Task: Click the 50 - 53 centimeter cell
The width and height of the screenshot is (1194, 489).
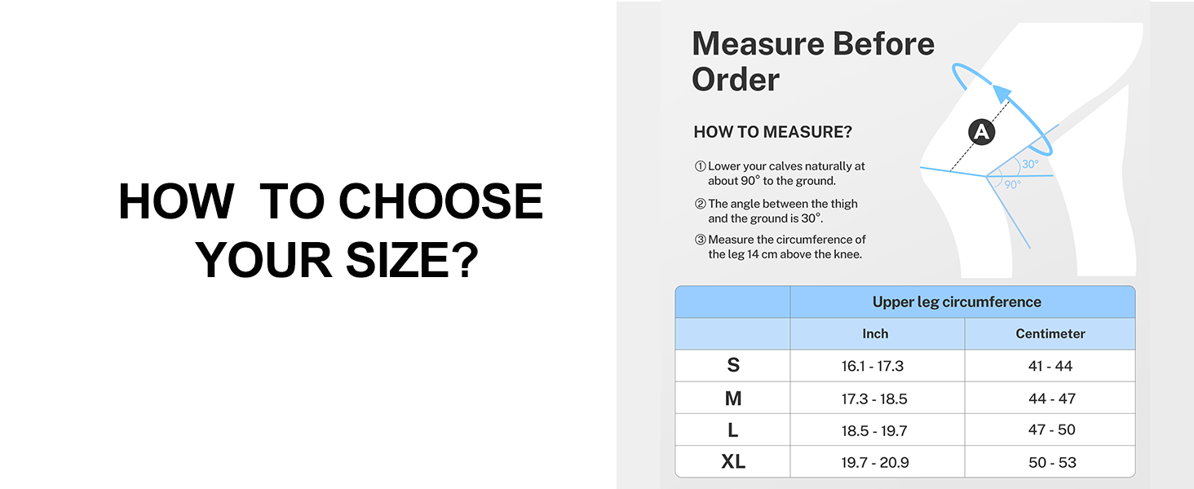Action: point(1052,462)
